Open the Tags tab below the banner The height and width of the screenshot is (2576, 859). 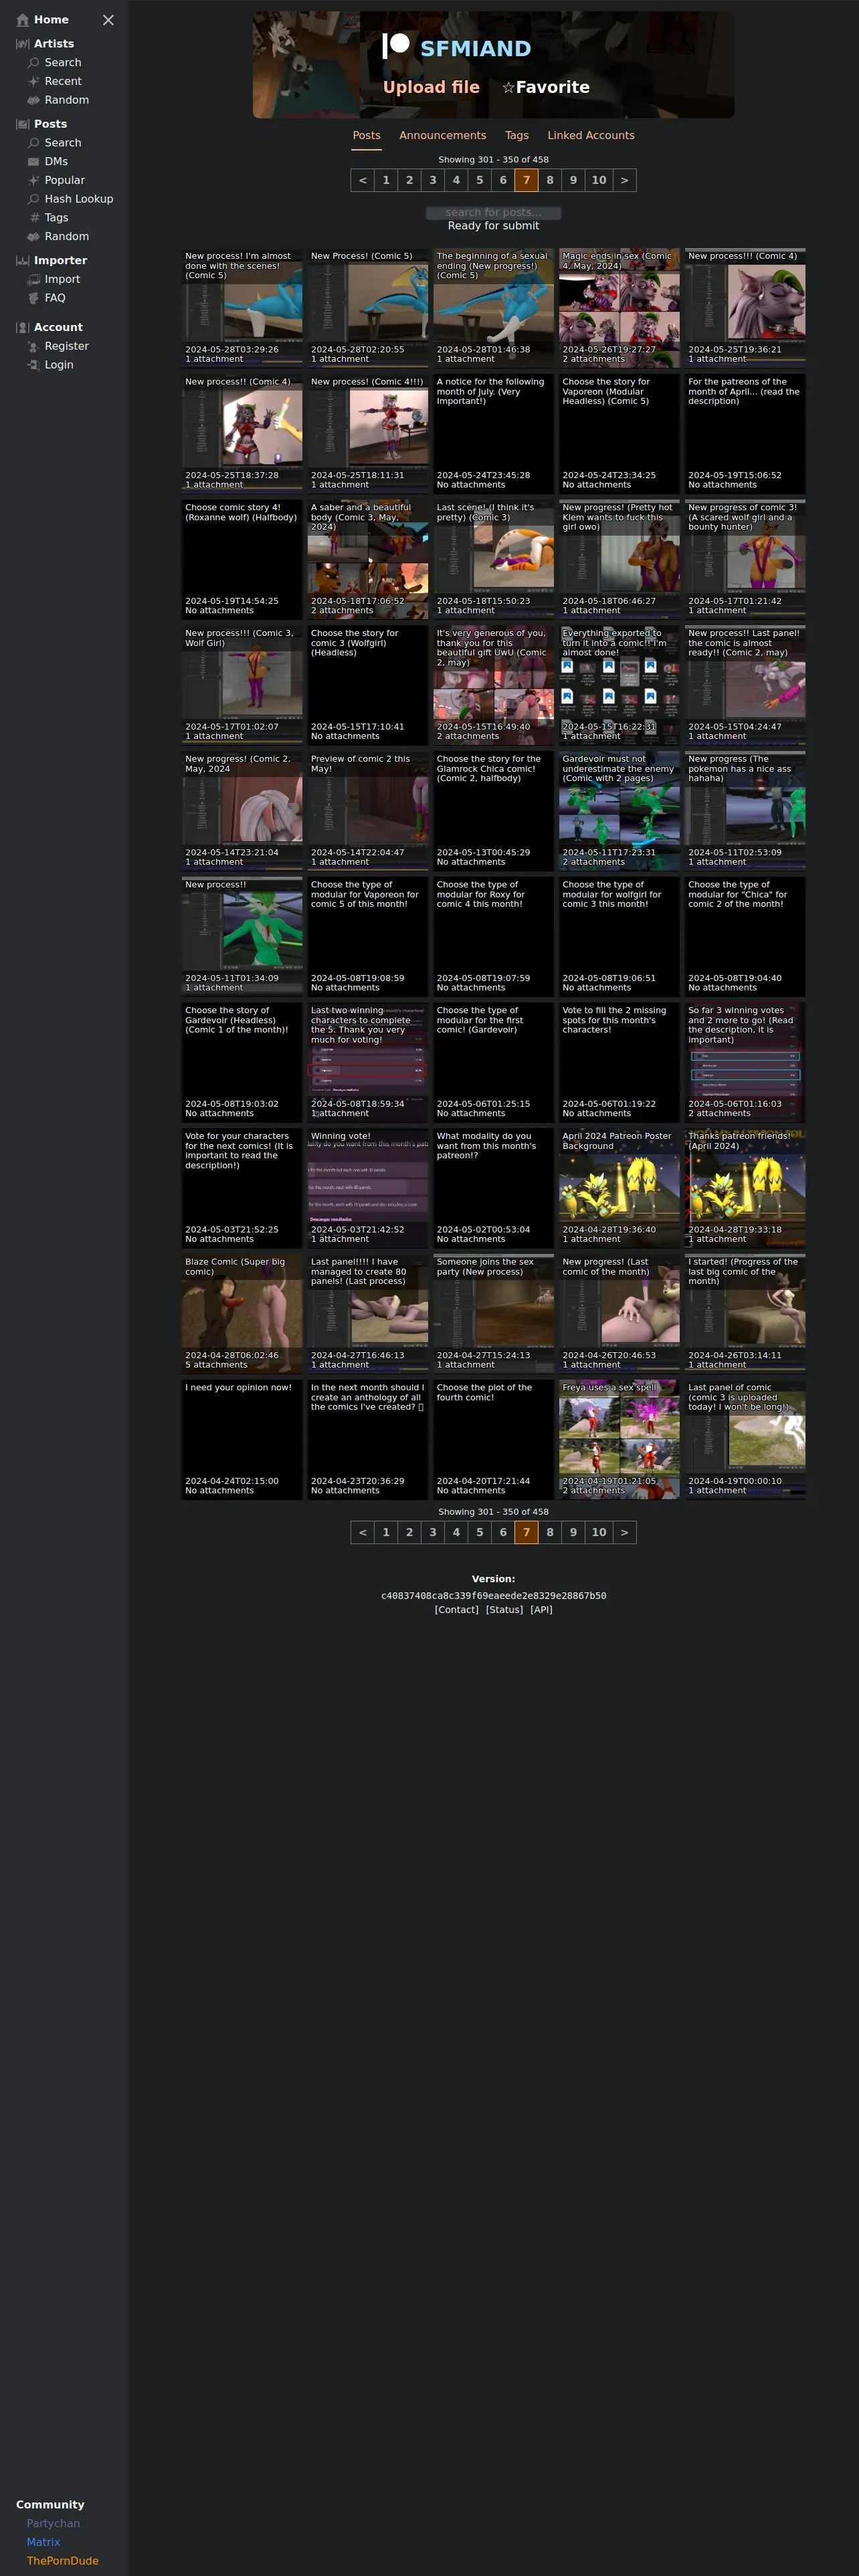click(x=517, y=136)
